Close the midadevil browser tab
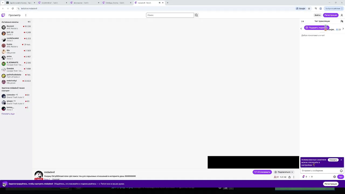Viewport: 345px width, 194px height. [163, 3]
